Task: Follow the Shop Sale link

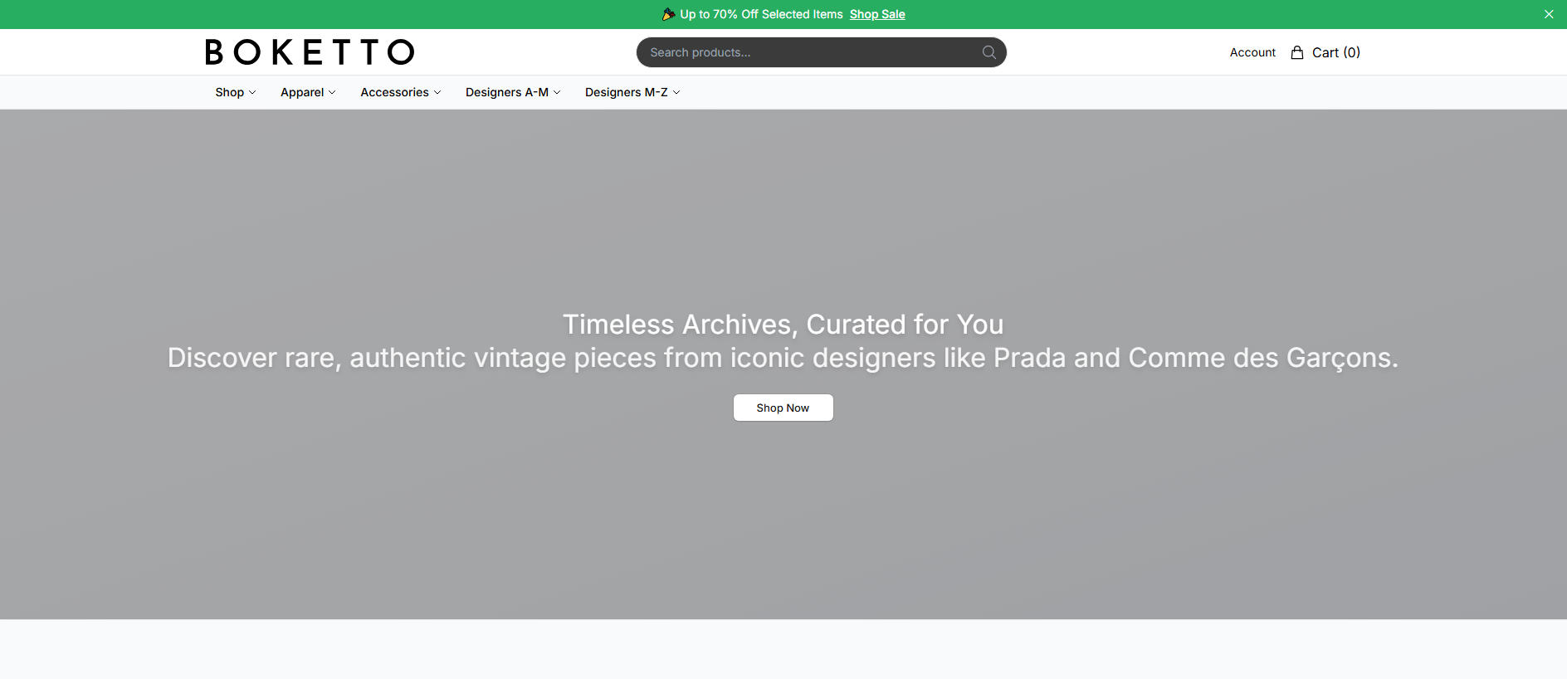Action: point(877,14)
